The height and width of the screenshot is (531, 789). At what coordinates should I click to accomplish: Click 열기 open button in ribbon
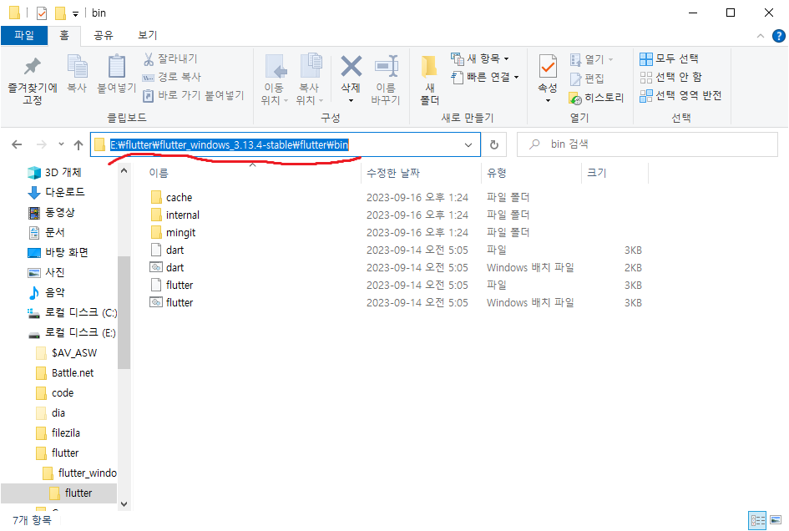591,59
